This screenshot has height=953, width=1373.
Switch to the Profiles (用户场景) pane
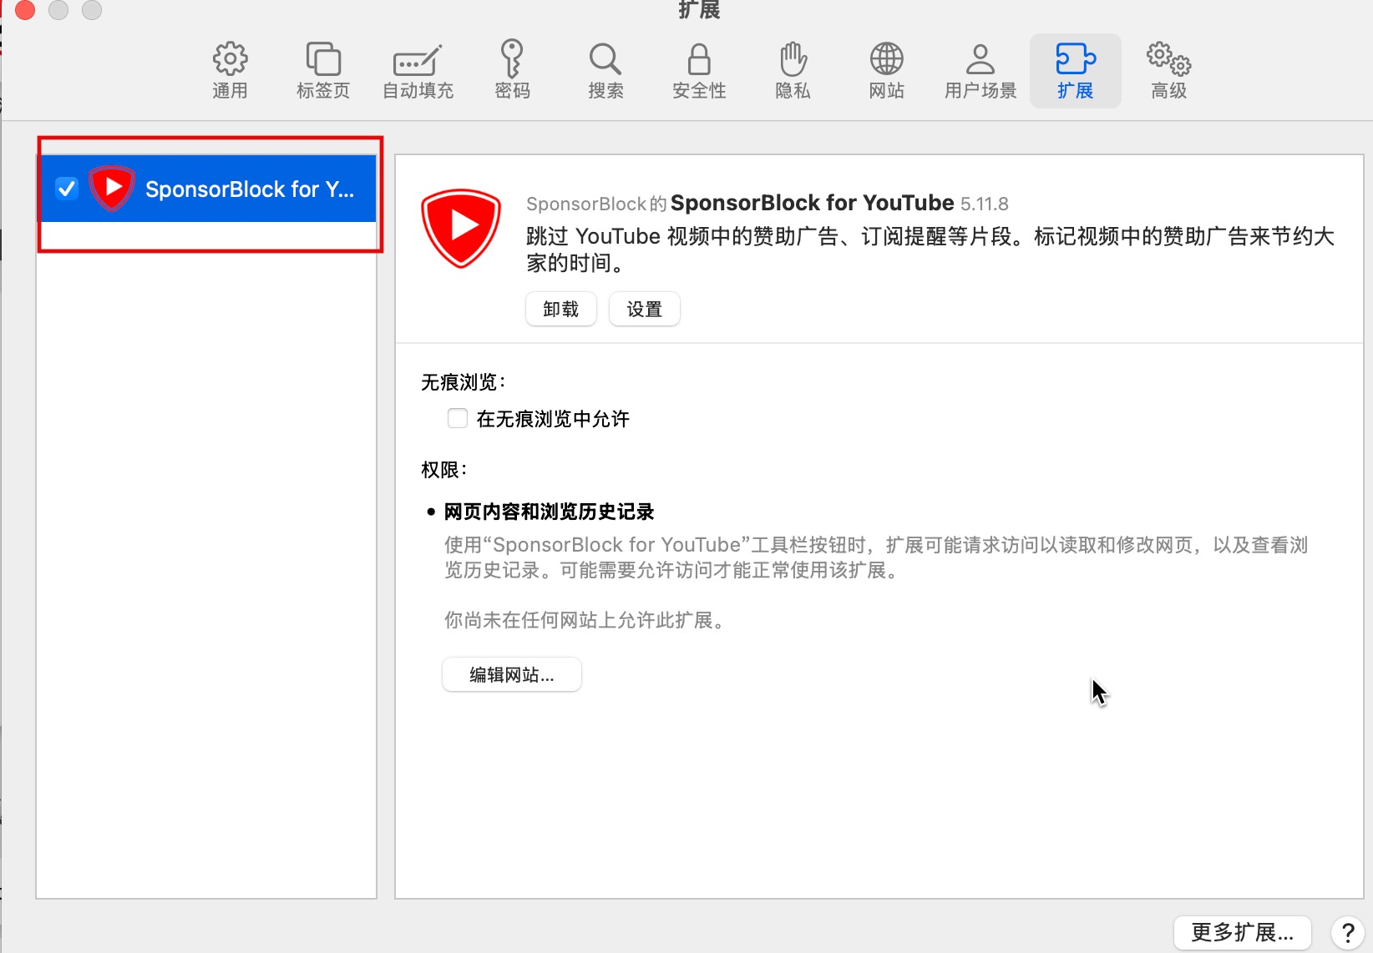(980, 71)
